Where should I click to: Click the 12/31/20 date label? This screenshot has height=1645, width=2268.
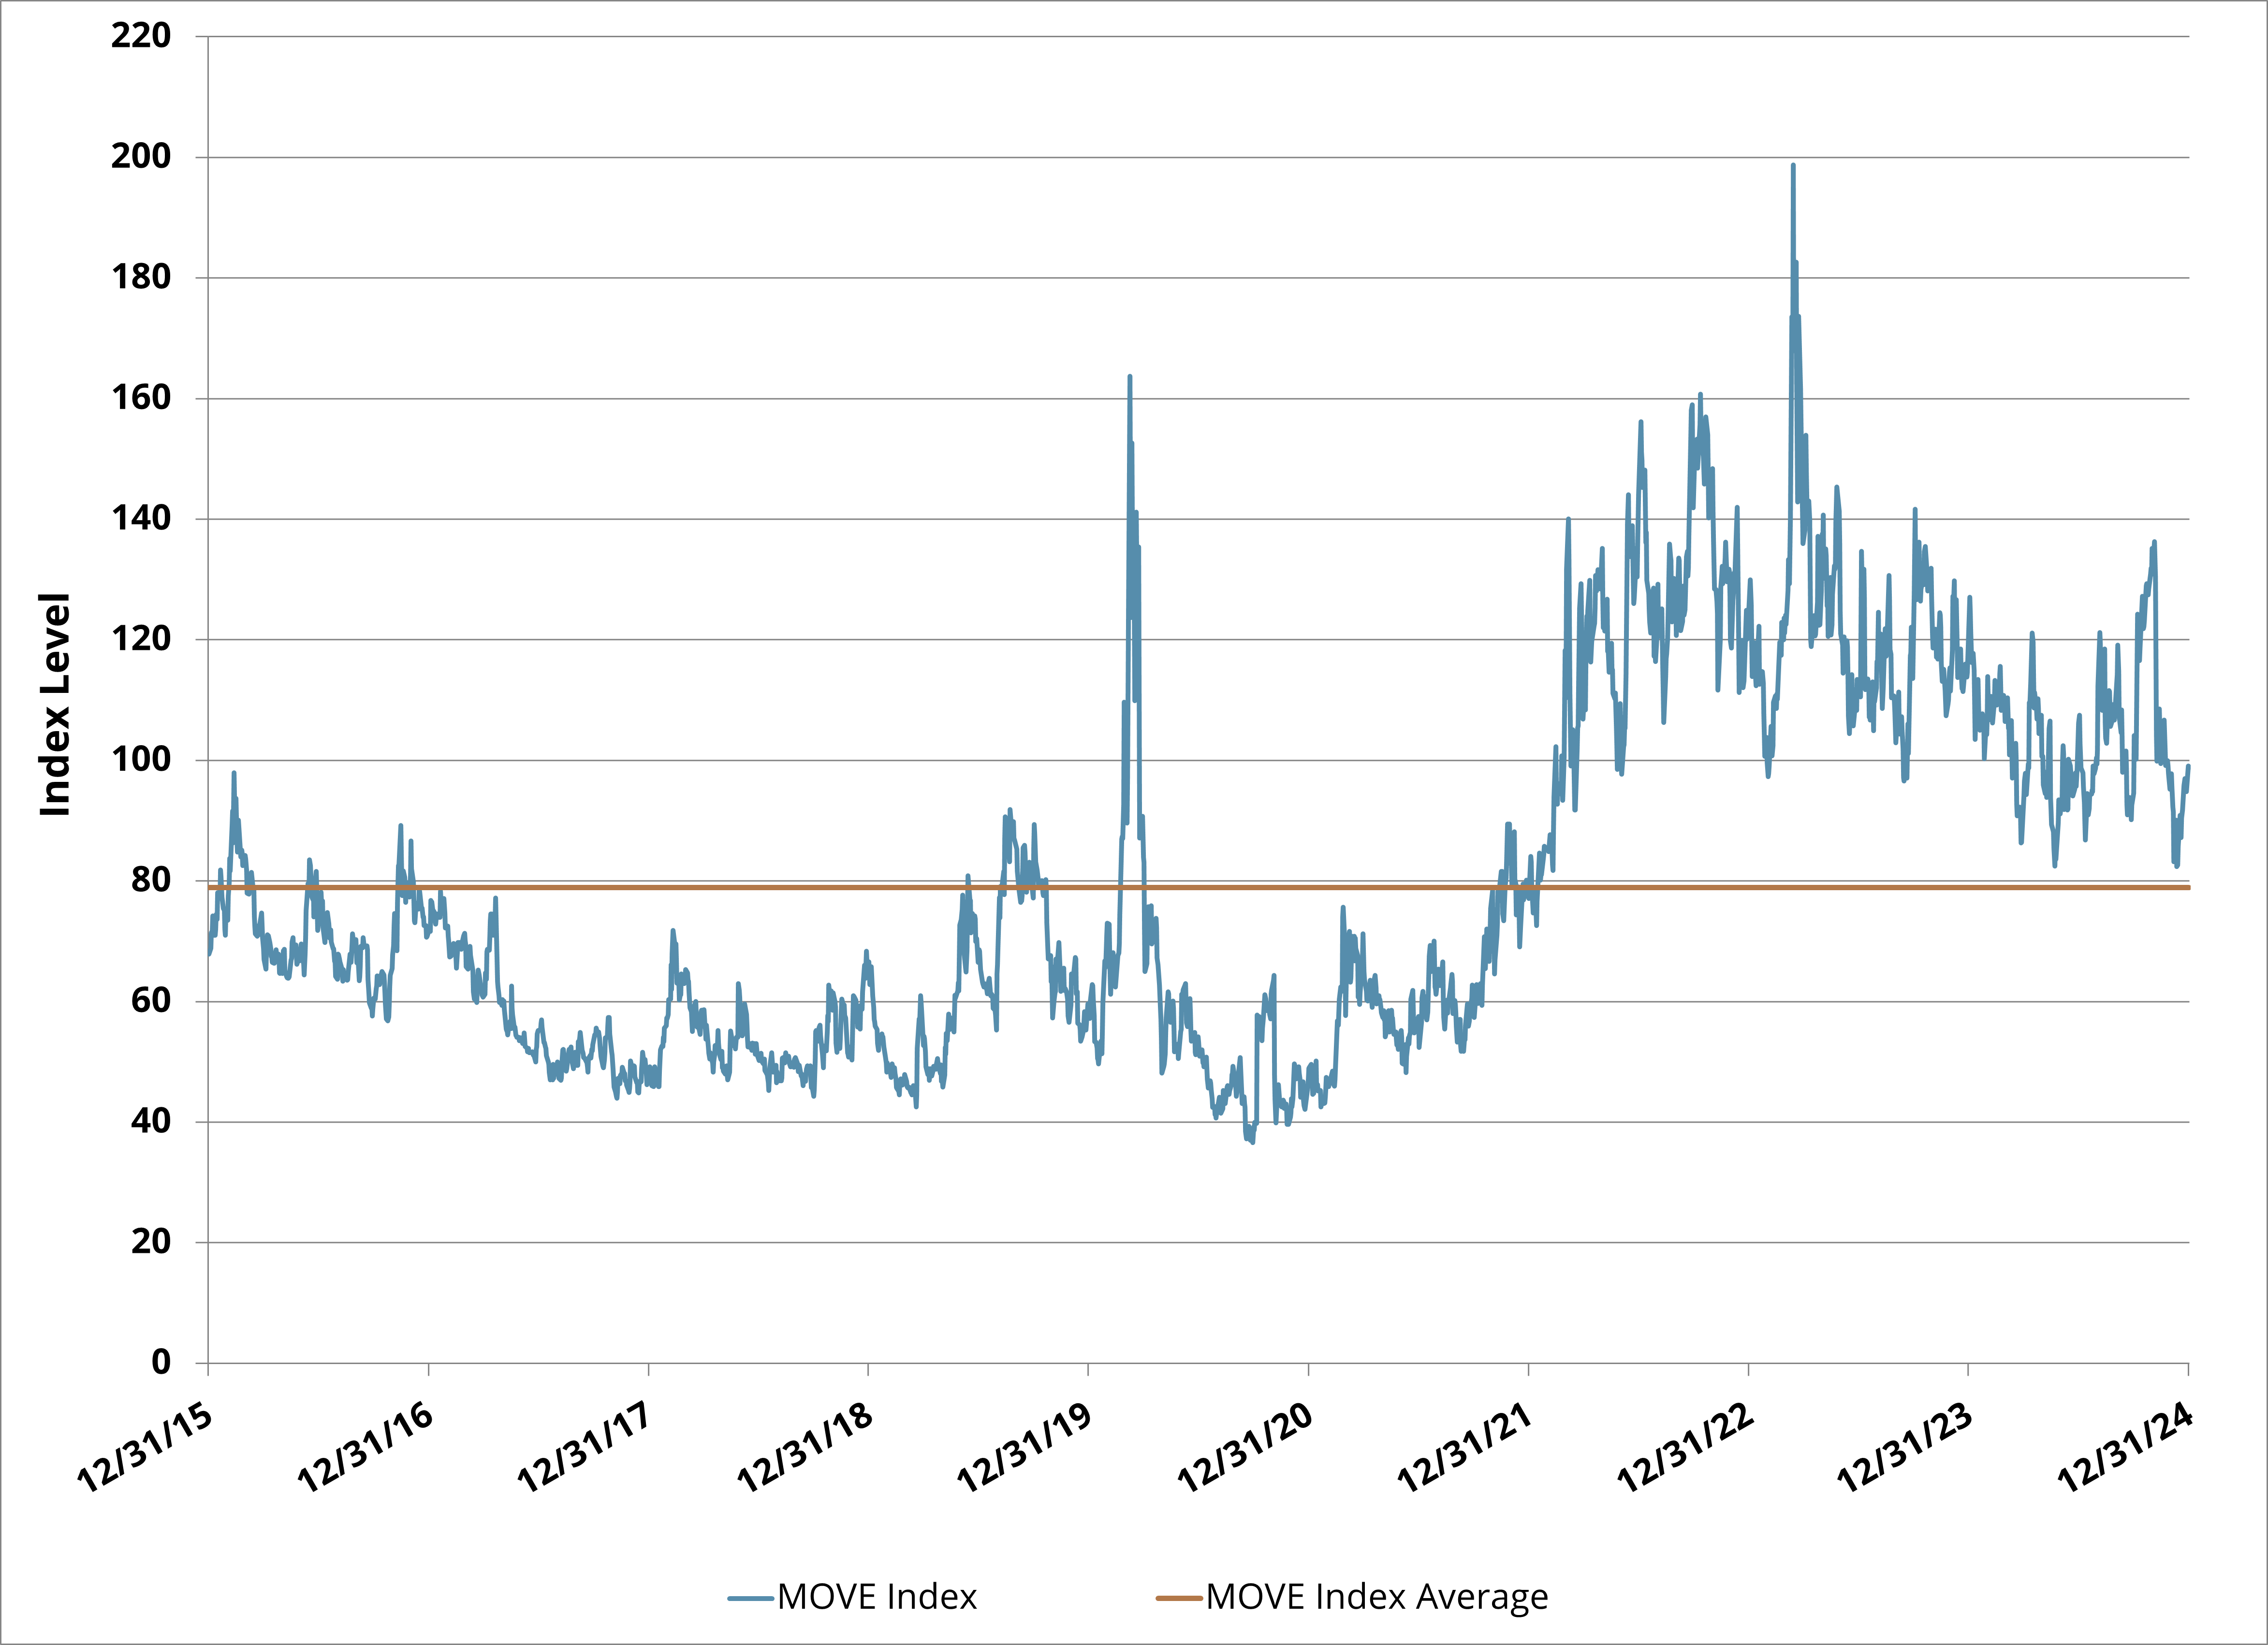click(x=1246, y=1448)
